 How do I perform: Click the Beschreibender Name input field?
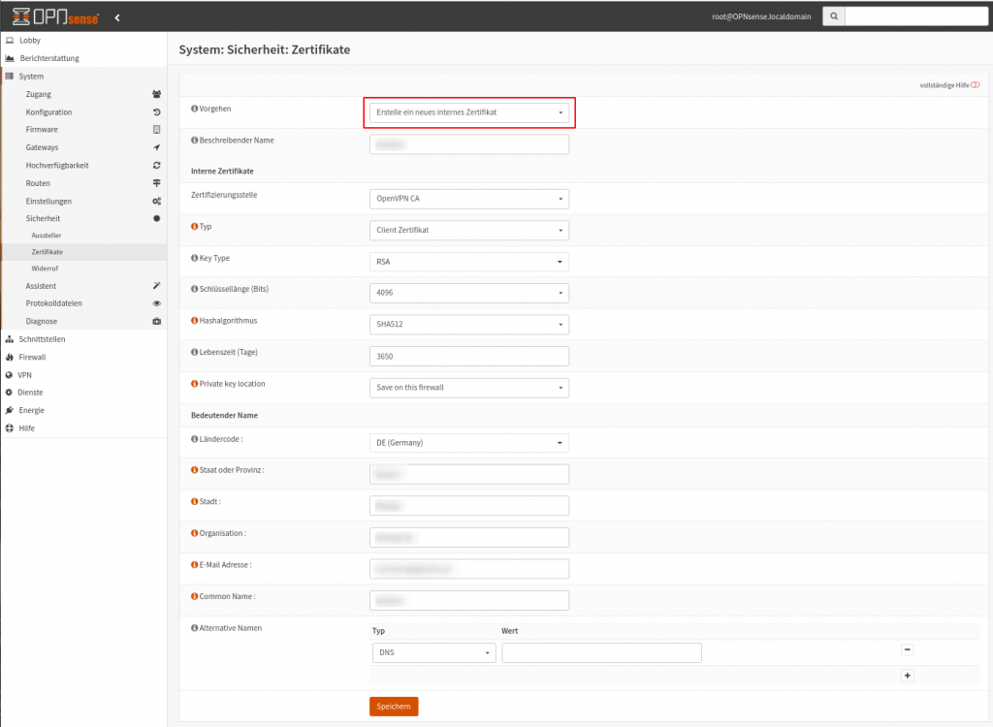(468, 143)
